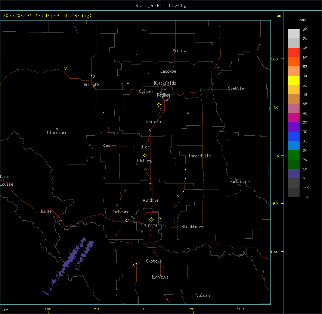
Task: Click the Lake Louise label at left edge
Action: [7, 180]
